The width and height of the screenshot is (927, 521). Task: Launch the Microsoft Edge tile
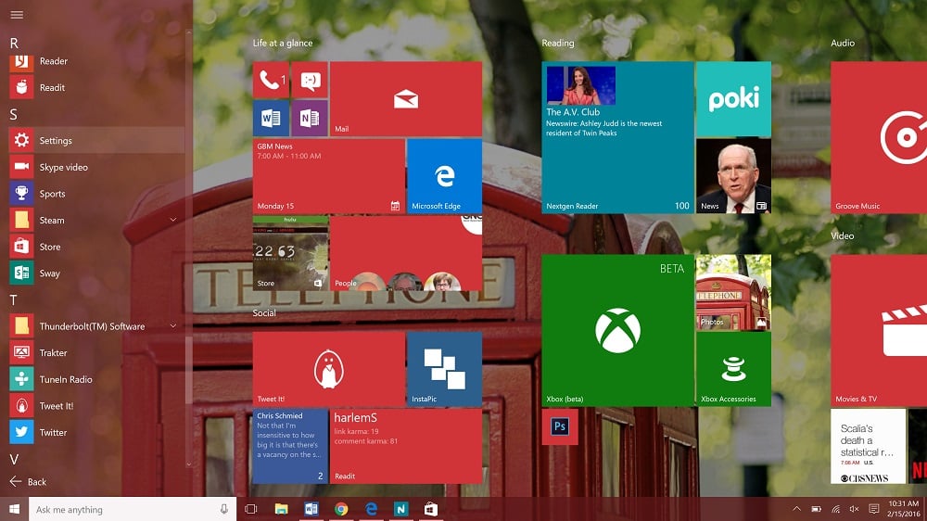coord(445,176)
